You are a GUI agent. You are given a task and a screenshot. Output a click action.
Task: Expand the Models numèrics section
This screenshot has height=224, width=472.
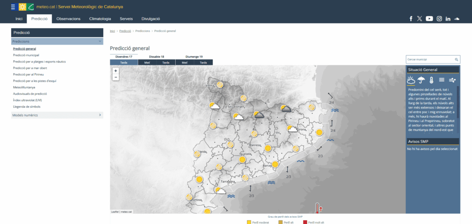click(57, 115)
